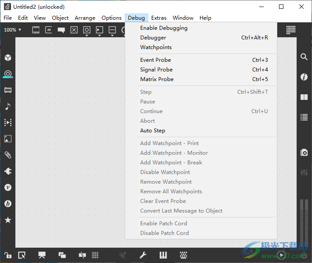Show the Reference book icon
312x263 pixels.
[304, 97]
